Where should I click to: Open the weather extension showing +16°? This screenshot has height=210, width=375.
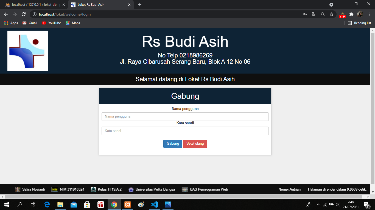(343, 14)
